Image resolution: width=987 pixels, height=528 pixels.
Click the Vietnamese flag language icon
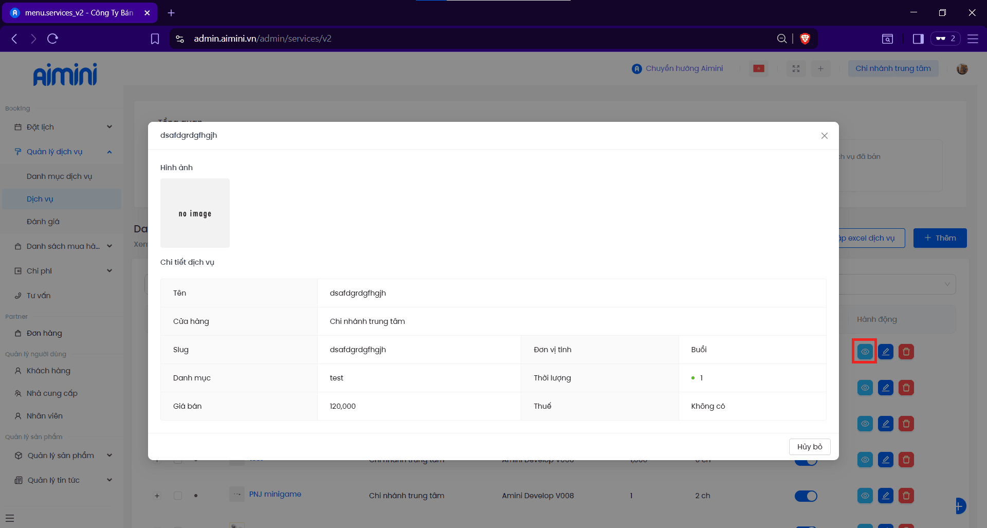[759, 68]
